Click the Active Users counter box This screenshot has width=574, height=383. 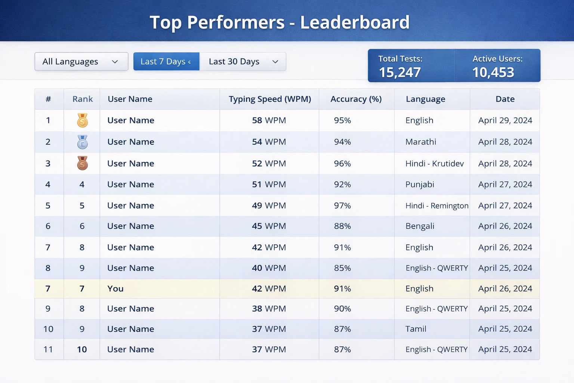pos(497,65)
